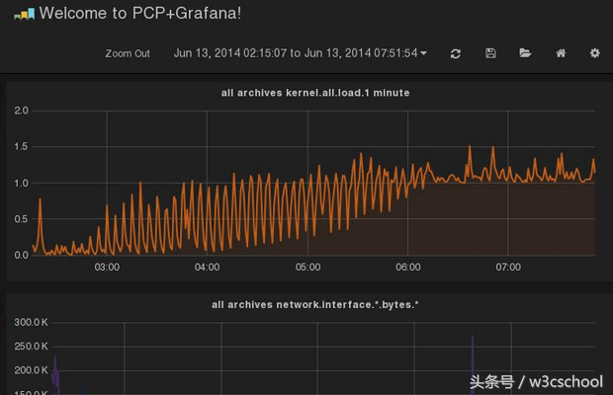Click the 05:00 x-axis label of load graph
Screen dimensions: 613x395
(x=307, y=268)
